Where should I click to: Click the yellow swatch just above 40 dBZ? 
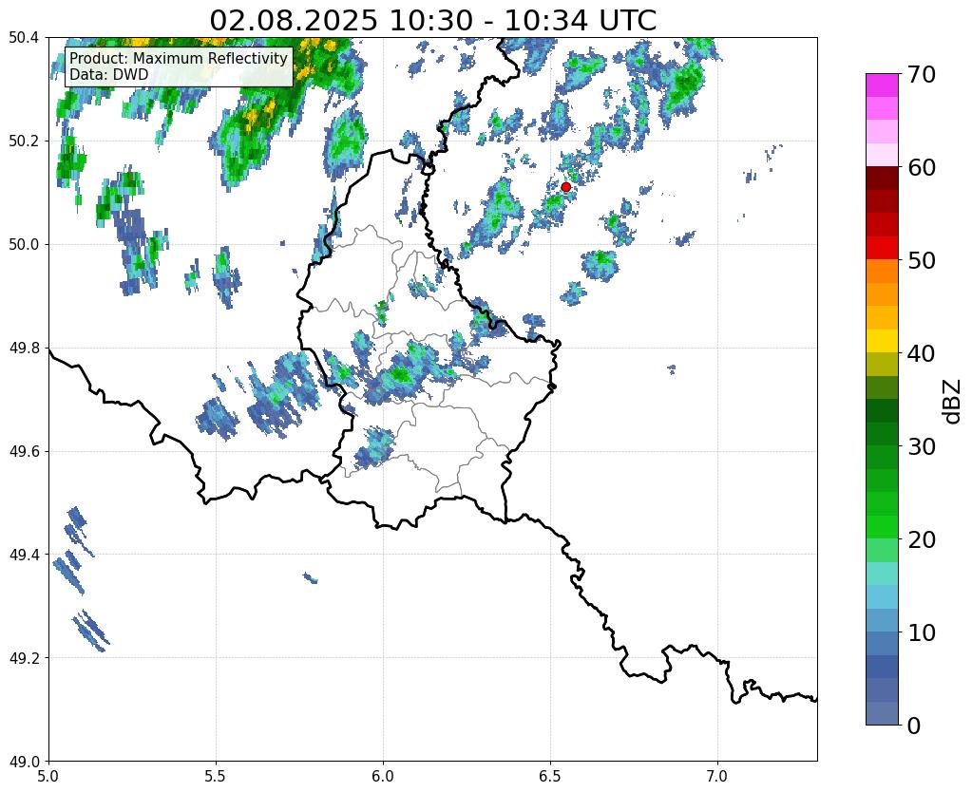(x=882, y=341)
